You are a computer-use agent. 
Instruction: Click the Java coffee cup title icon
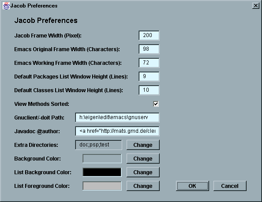[6, 6]
